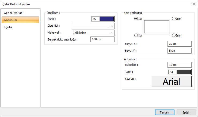Click the Boyut X input field
The image size is (198, 117).
pos(180,44)
